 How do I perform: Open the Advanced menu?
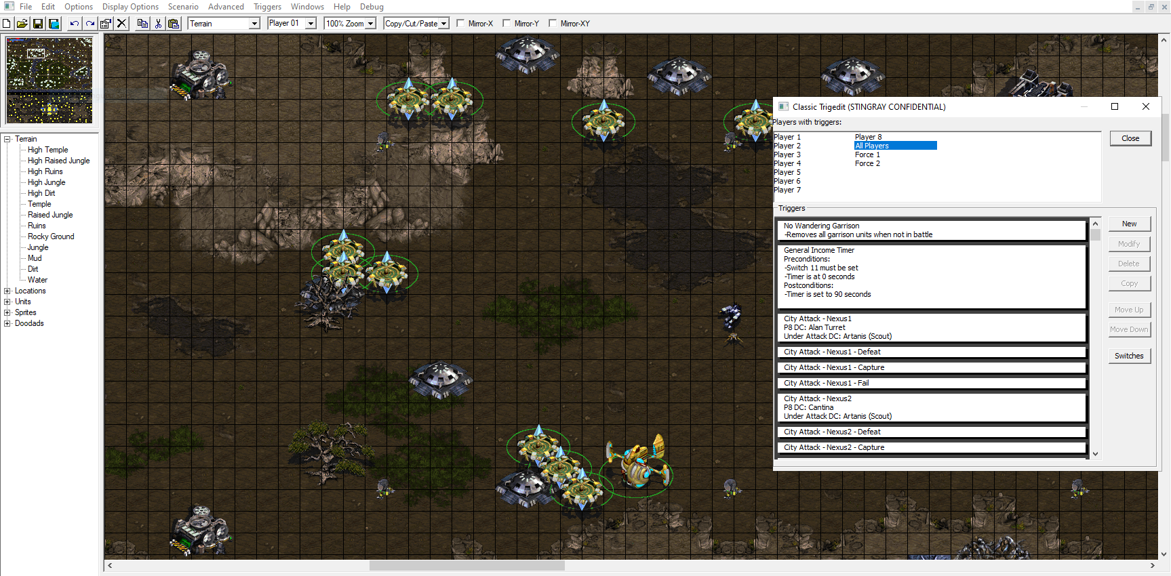226,7
